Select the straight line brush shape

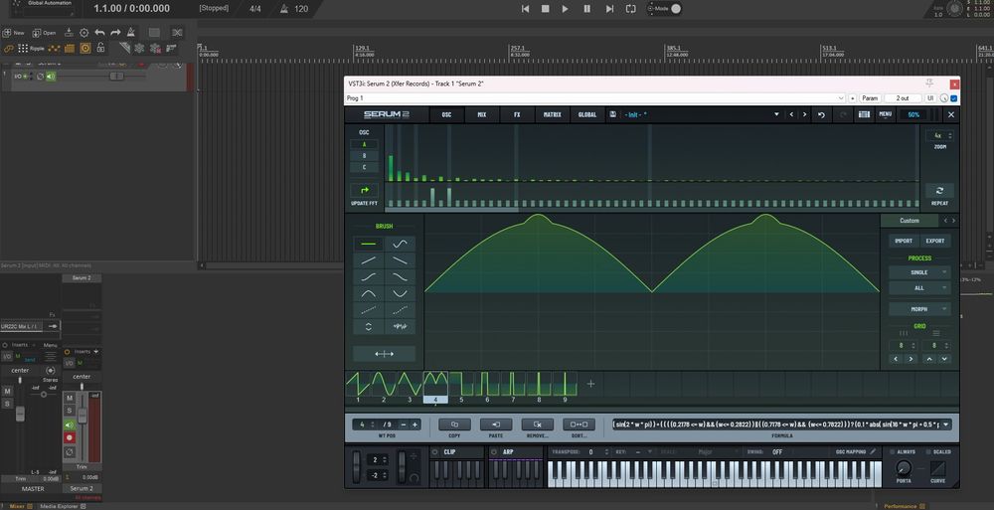tap(369, 243)
